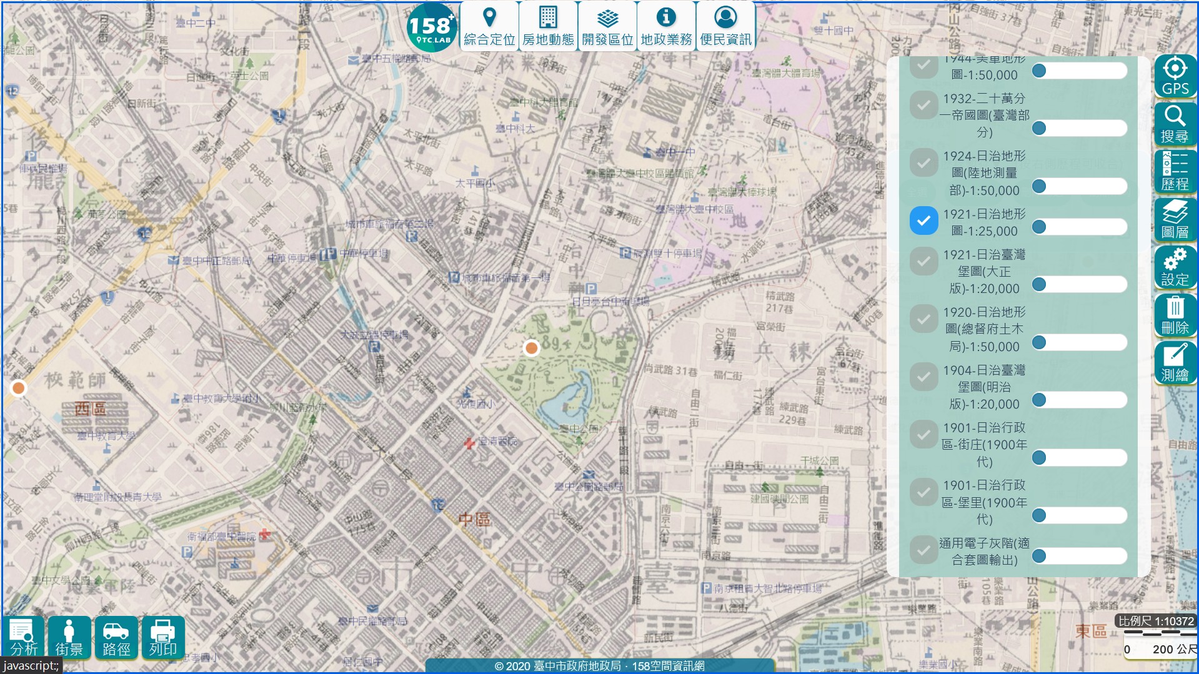Image resolution: width=1199 pixels, height=674 pixels.
Task: Click the 刪除 delete trash tool
Action: [1175, 315]
